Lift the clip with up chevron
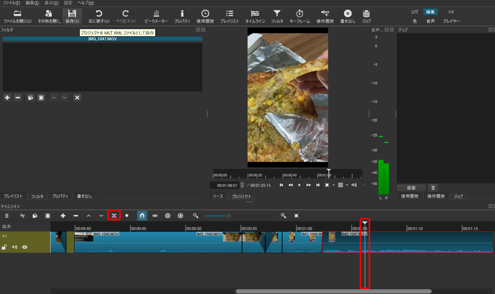 (x=89, y=216)
